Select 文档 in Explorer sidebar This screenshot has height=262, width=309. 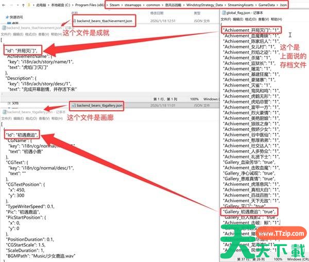(x=15, y=103)
